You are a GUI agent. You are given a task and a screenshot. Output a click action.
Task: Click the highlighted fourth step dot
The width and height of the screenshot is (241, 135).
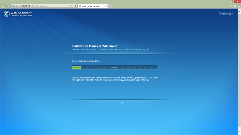click(123, 103)
